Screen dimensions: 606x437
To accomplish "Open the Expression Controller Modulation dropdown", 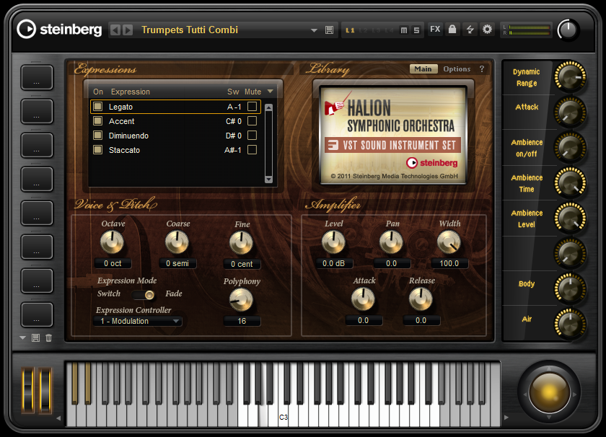I will [x=137, y=321].
